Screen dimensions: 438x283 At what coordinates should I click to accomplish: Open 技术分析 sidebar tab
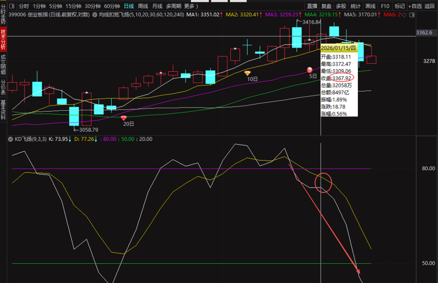coord(3,39)
